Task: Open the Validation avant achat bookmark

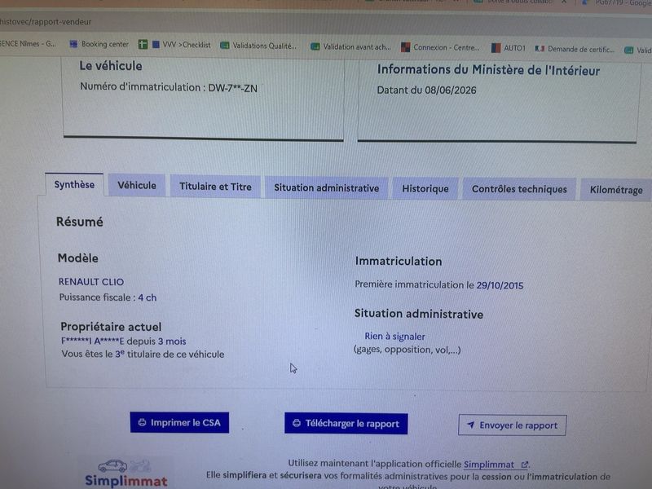Action: coord(350,47)
